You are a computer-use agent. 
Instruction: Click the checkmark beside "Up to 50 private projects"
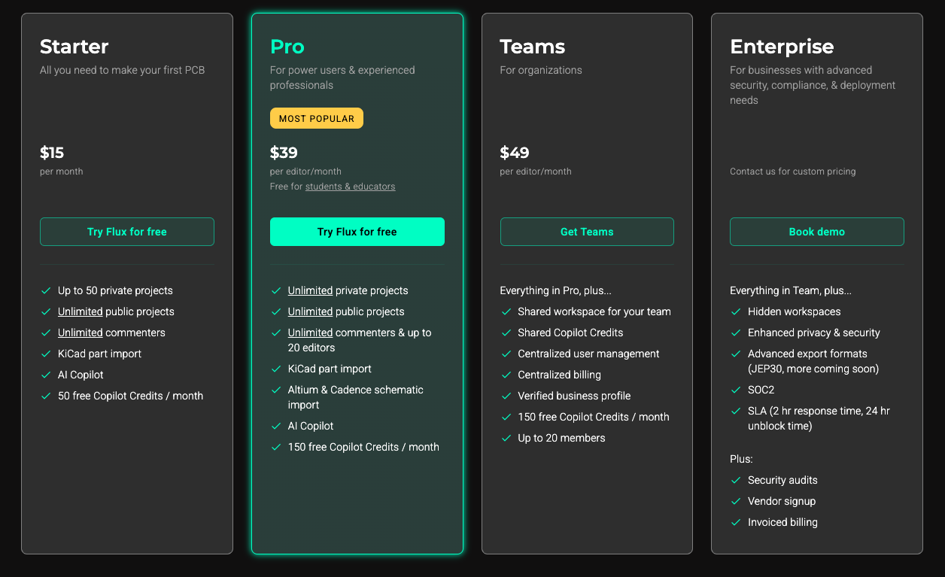coord(47,290)
